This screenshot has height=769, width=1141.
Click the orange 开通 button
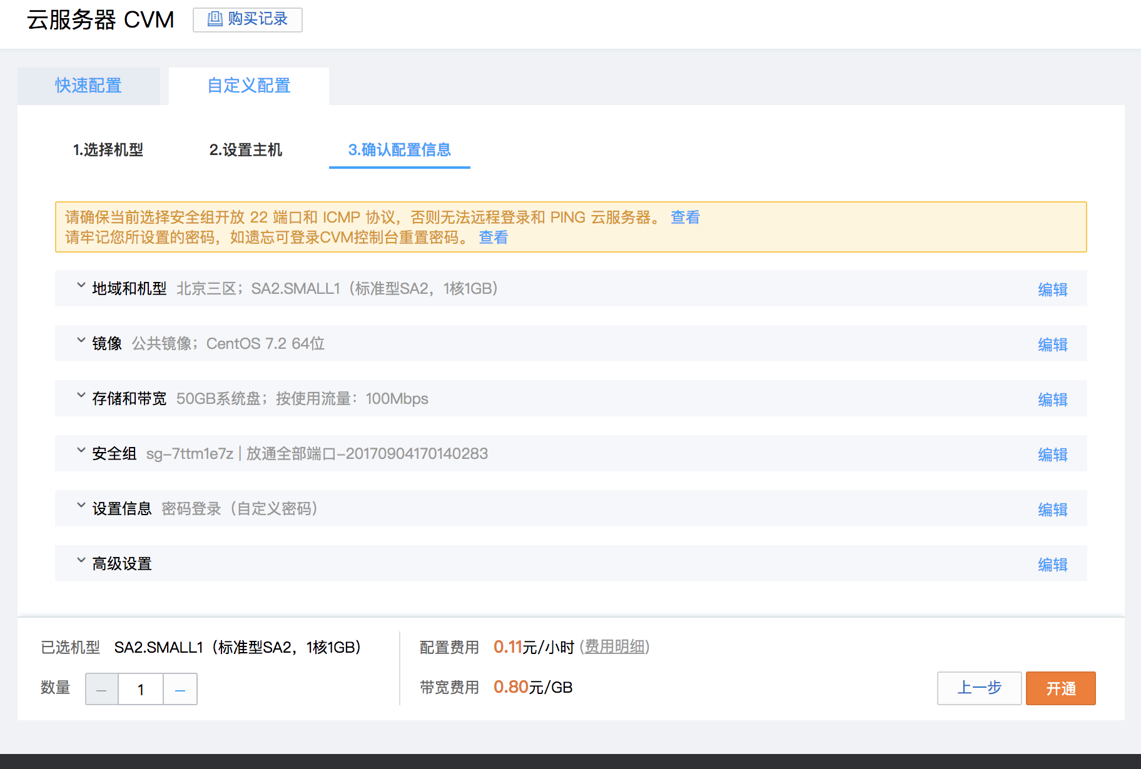(1061, 688)
